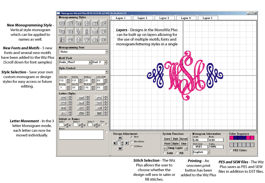Switch to the Layer 2 tab

[143, 18]
